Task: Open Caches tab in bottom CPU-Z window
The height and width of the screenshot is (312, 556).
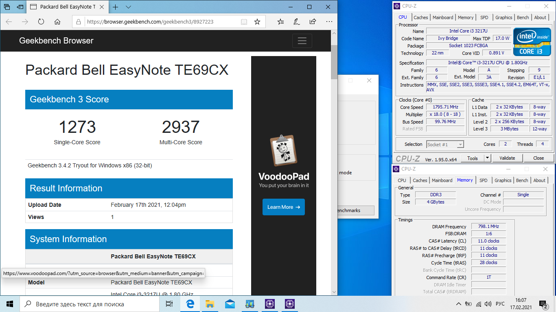Action: [420, 180]
